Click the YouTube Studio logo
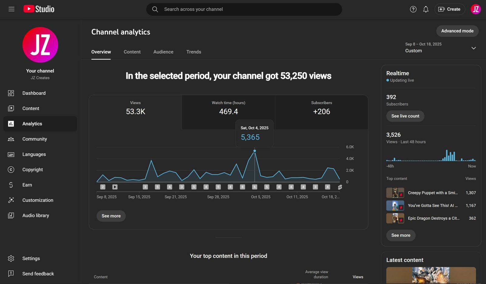486x284 pixels. (x=39, y=9)
